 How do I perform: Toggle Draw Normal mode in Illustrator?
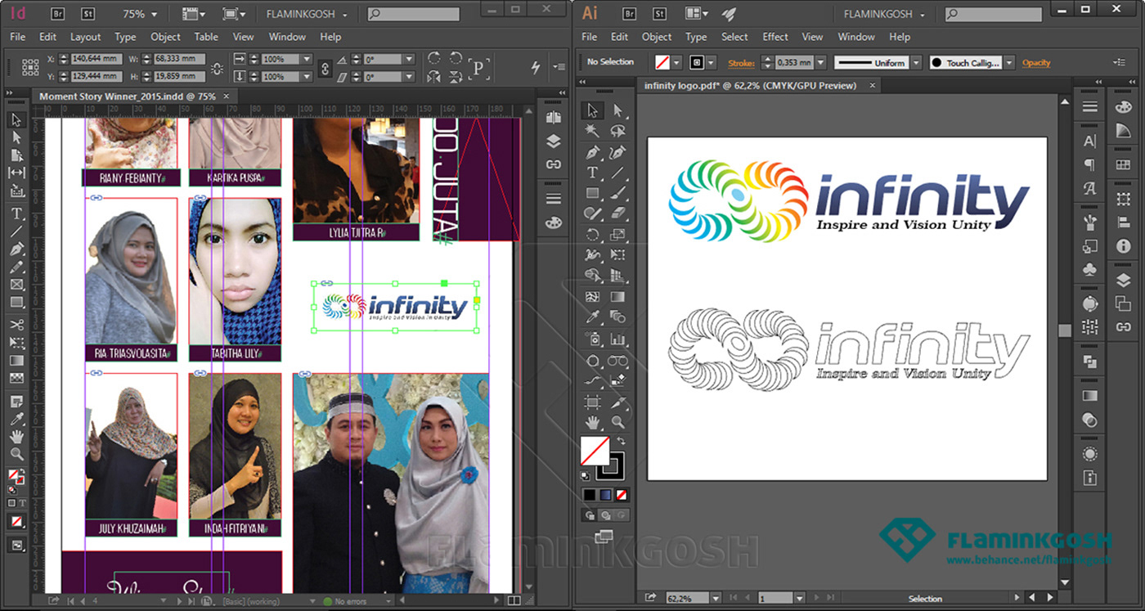[589, 515]
